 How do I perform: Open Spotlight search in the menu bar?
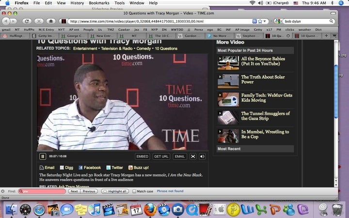click(341, 3)
